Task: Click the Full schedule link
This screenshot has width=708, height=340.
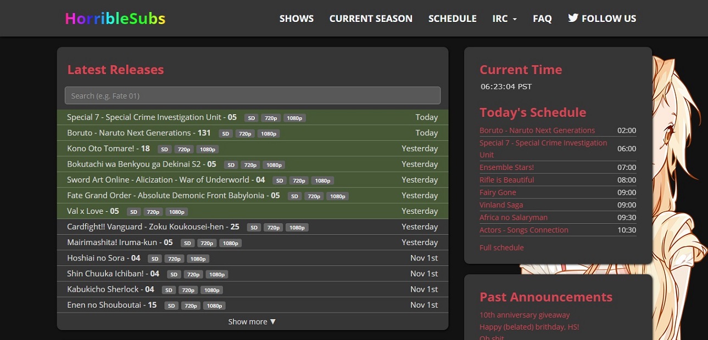Action: pyautogui.click(x=501, y=247)
